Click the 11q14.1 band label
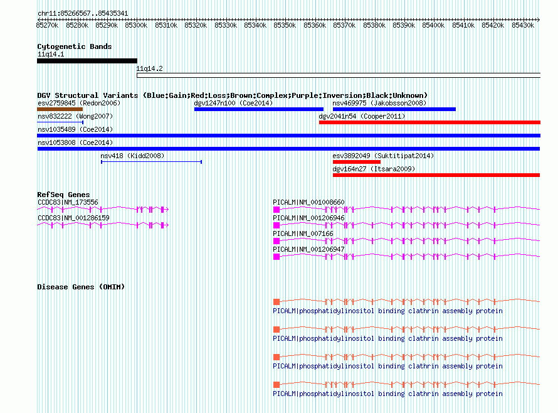558x413 pixels. pyautogui.click(x=51, y=54)
